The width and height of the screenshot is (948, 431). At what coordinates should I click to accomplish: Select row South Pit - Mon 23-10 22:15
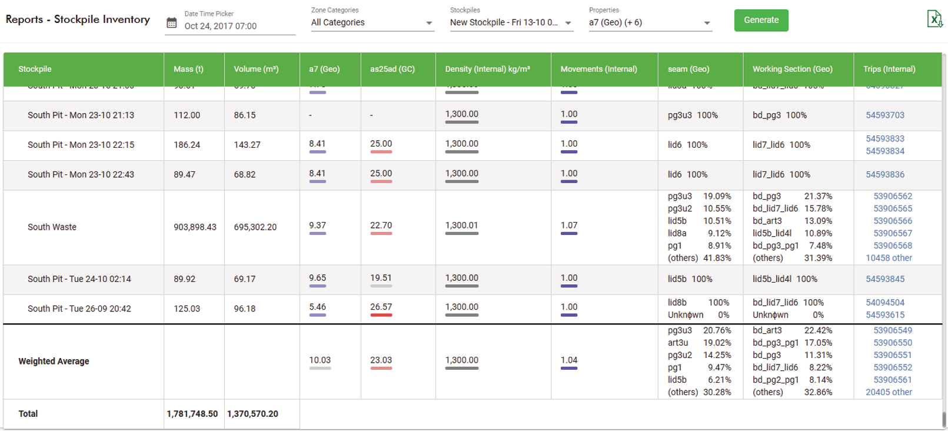pyautogui.click(x=81, y=145)
